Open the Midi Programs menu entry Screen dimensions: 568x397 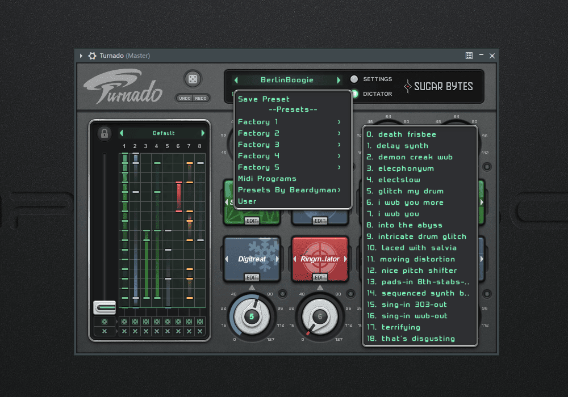coord(267,179)
